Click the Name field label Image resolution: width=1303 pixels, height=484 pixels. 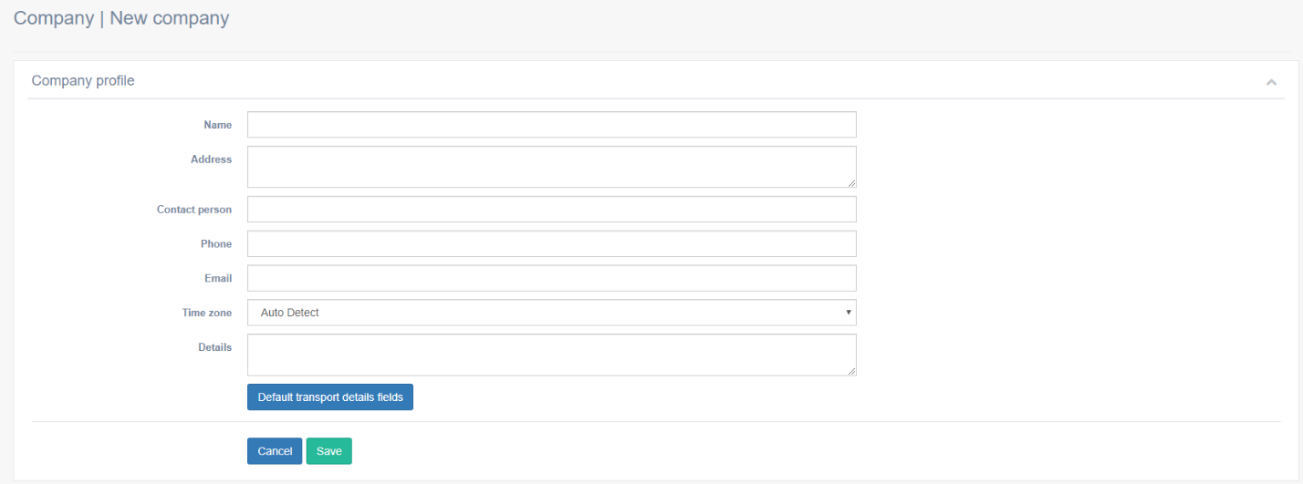(x=218, y=125)
